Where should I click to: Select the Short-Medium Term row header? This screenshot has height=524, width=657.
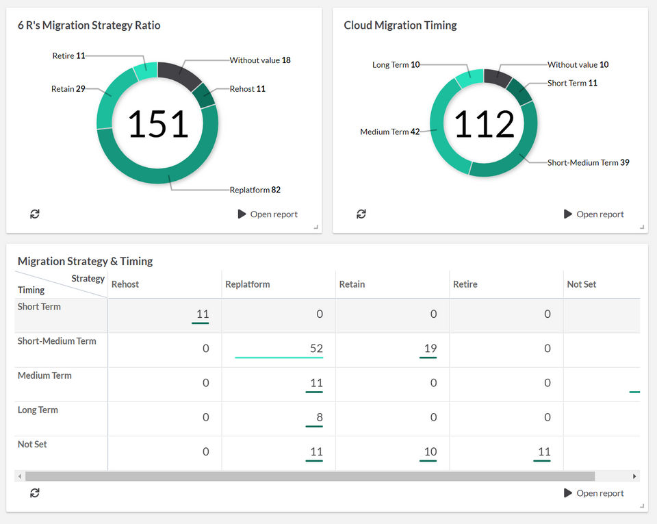pyautogui.click(x=57, y=341)
